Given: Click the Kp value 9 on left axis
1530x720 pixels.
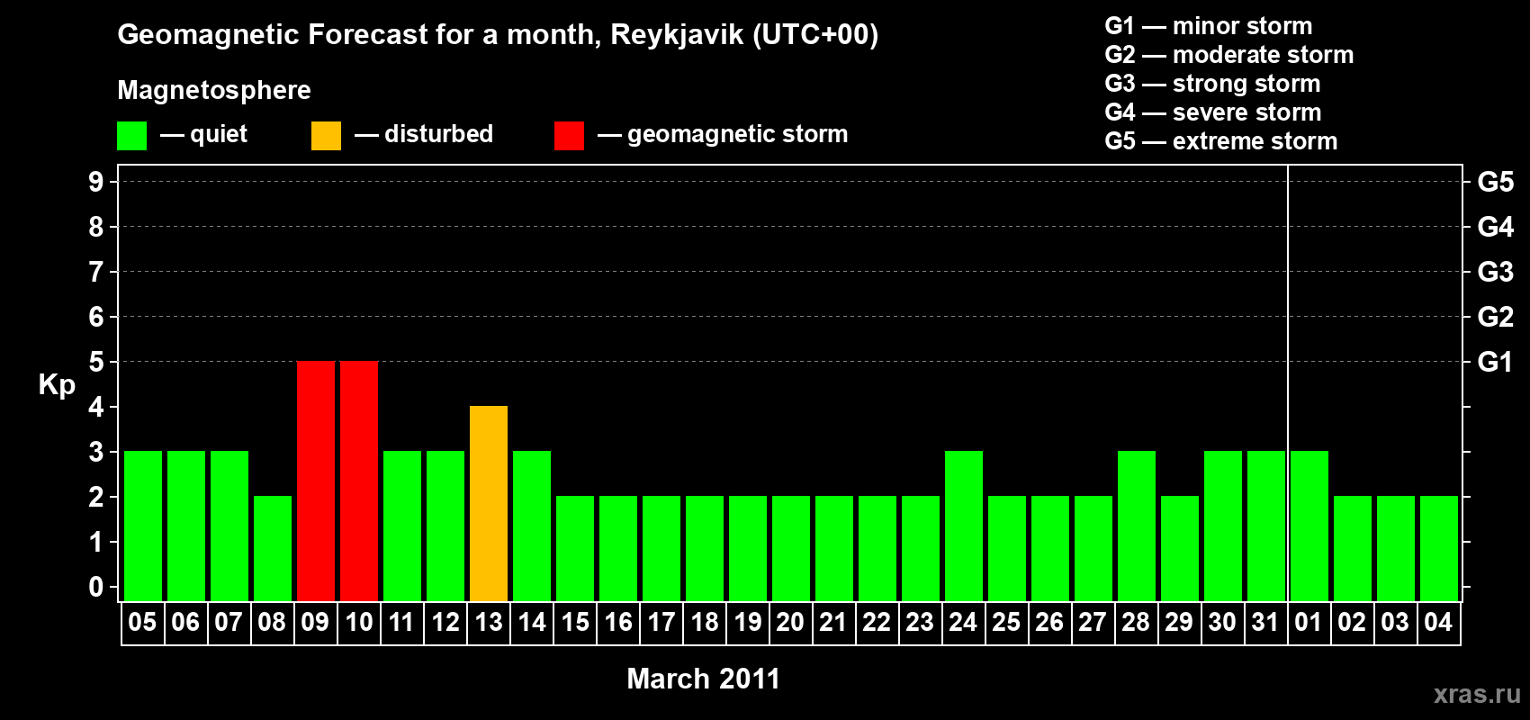Looking at the screenshot, I should [x=96, y=182].
